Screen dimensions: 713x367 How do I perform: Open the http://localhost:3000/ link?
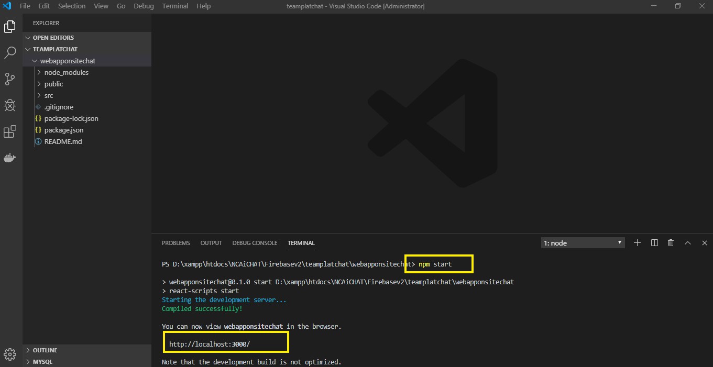tap(210, 344)
